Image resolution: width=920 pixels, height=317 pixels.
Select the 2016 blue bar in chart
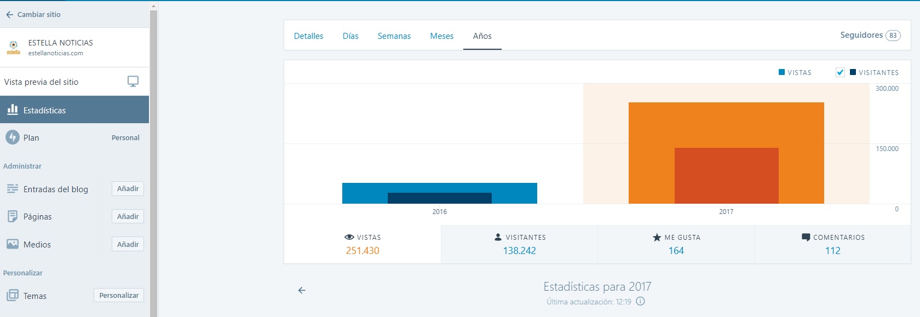439,188
